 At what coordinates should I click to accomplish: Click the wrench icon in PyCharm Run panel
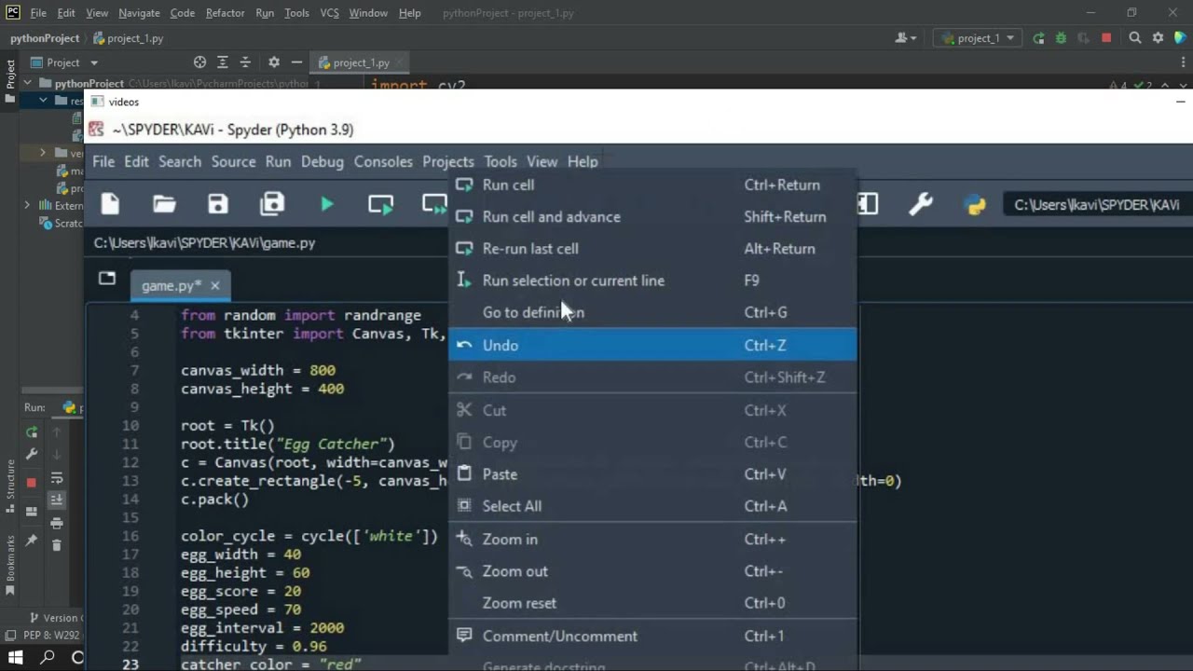tap(31, 455)
